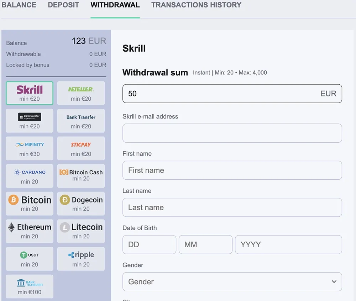The width and height of the screenshot is (356, 301).
Task: Select the Bitcoin withdrawal tile
Action: (30, 204)
